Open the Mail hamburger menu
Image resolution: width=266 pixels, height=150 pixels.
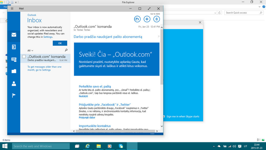[12, 9]
